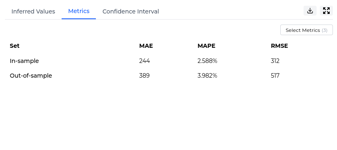Image resolution: width=337 pixels, height=150 pixels.
Task: Open the Confidence Interval tab
Action: pos(131,11)
